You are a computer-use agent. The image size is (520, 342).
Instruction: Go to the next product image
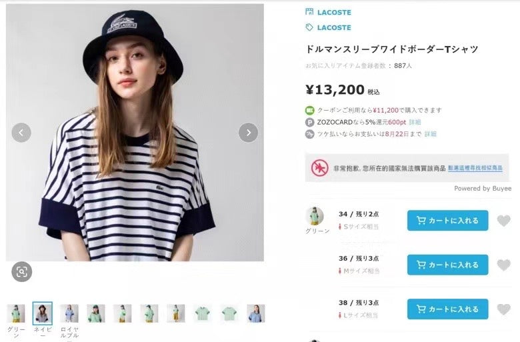[248, 133]
